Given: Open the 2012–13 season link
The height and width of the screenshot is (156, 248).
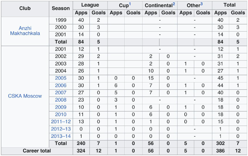Looking at the screenshot, I should point(61,129).
